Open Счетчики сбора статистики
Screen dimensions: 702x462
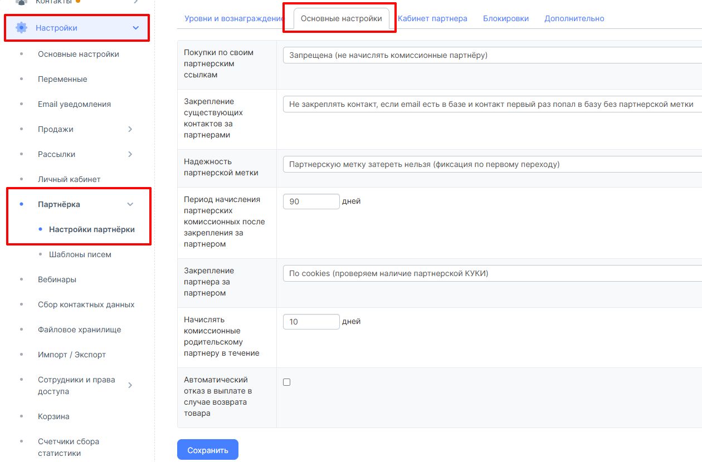(69, 447)
